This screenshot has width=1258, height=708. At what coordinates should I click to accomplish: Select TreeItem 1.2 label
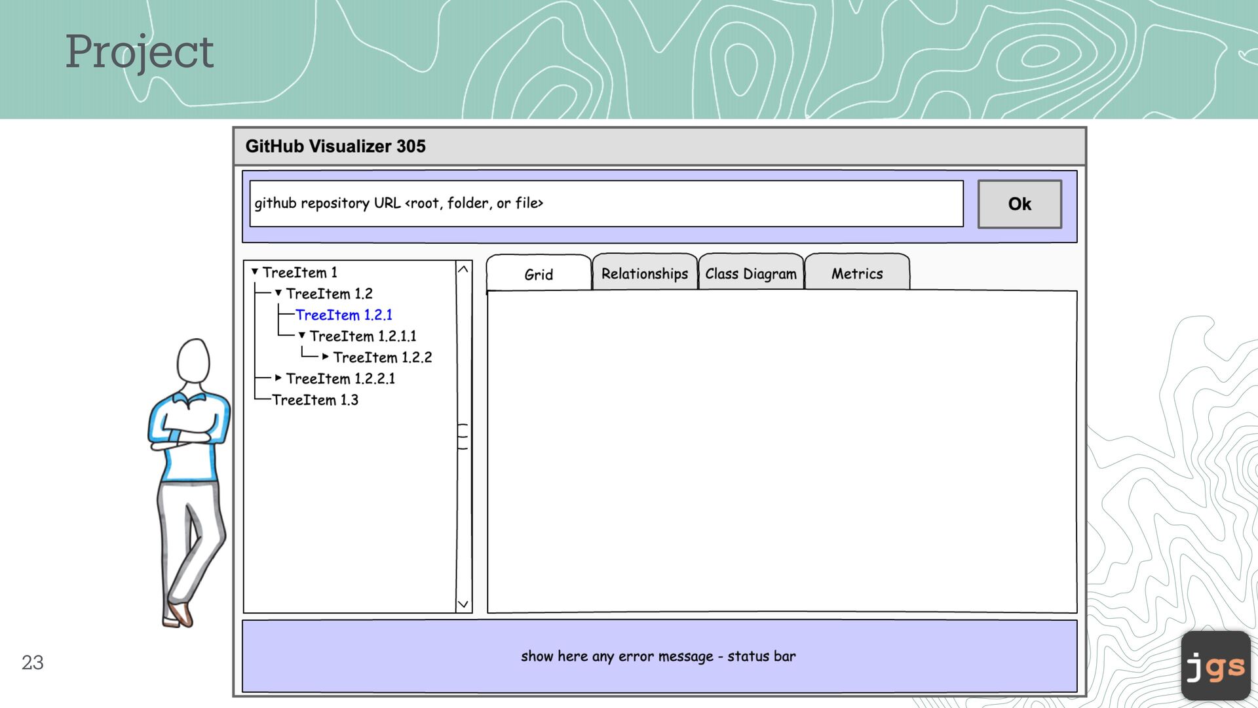[330, 294]
